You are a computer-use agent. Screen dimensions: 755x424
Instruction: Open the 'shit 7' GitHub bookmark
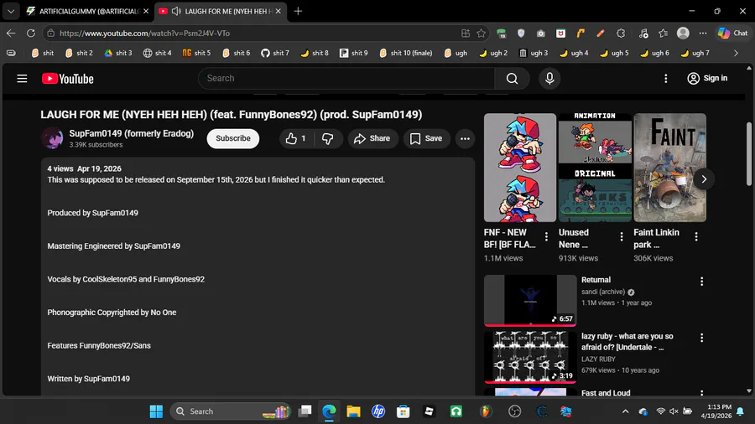click(275, 53)
